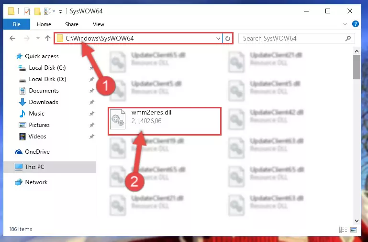Click the vertical scrollbar thumb
368x242 pixels.
click(357, 67)
